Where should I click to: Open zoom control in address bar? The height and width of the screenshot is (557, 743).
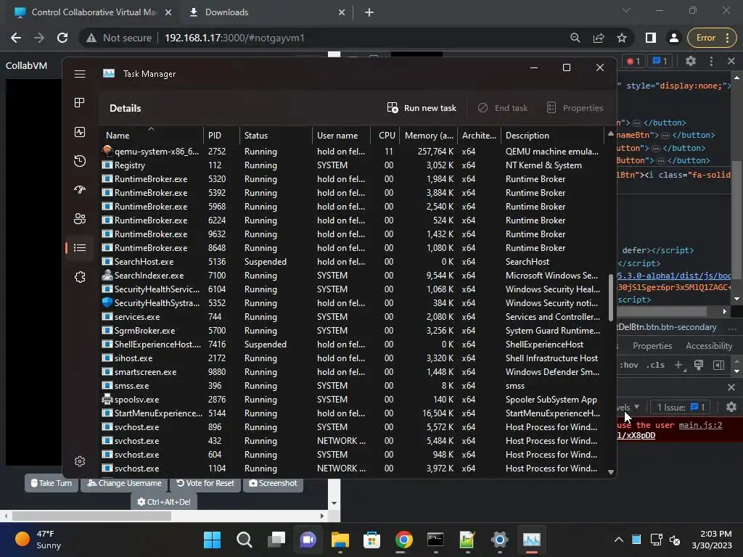pyautogui.click(x=575, y=38)
